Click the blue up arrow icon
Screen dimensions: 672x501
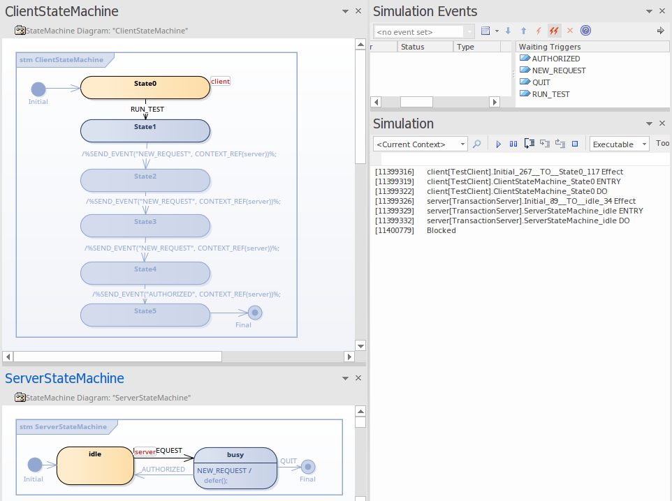[x=523, y=31]
